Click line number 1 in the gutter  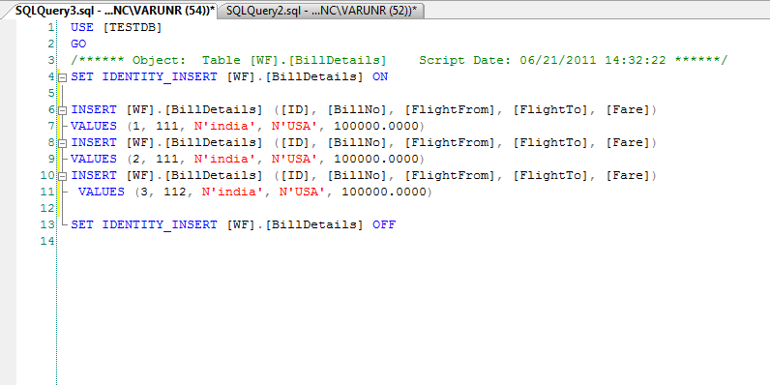pos(51,27)
